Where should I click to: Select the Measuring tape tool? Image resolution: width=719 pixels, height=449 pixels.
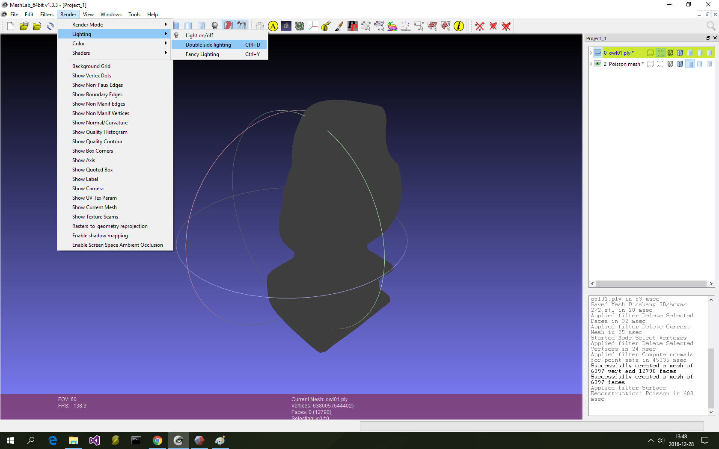tap(326, 26)
